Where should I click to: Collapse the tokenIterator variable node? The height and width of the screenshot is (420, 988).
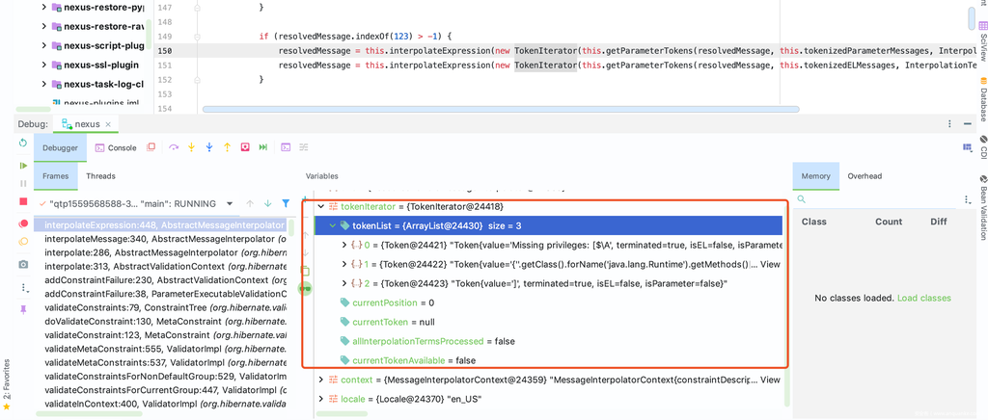click(321, 206)
